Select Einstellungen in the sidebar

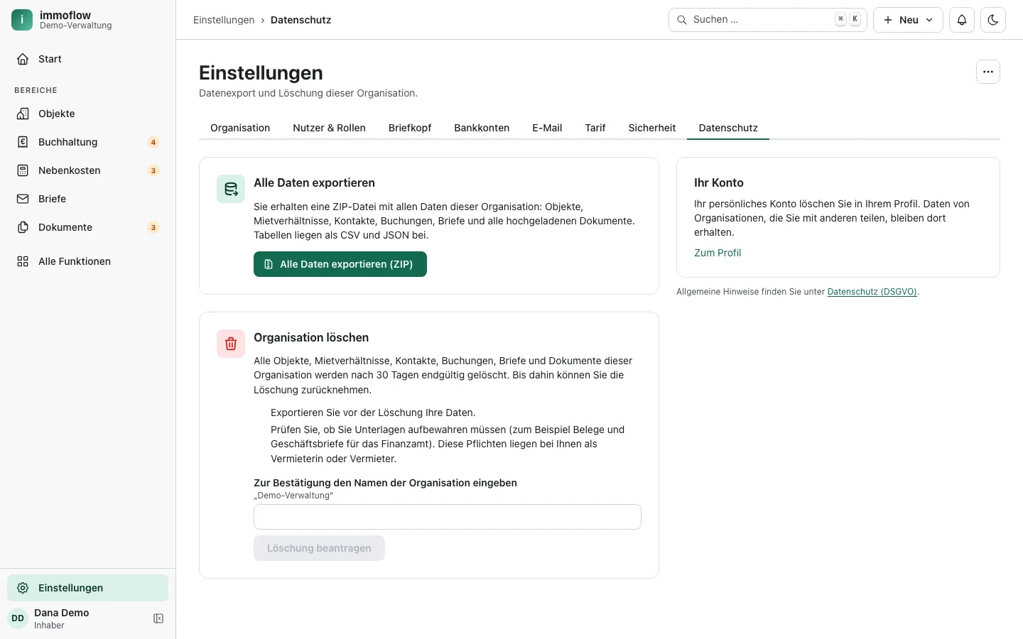(88, 588)
